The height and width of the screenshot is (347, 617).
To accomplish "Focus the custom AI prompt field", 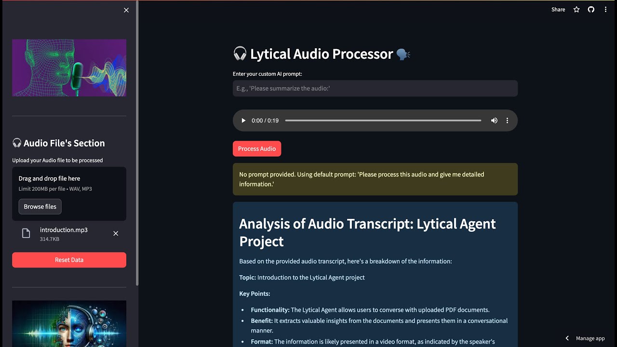I will point(375,88).
